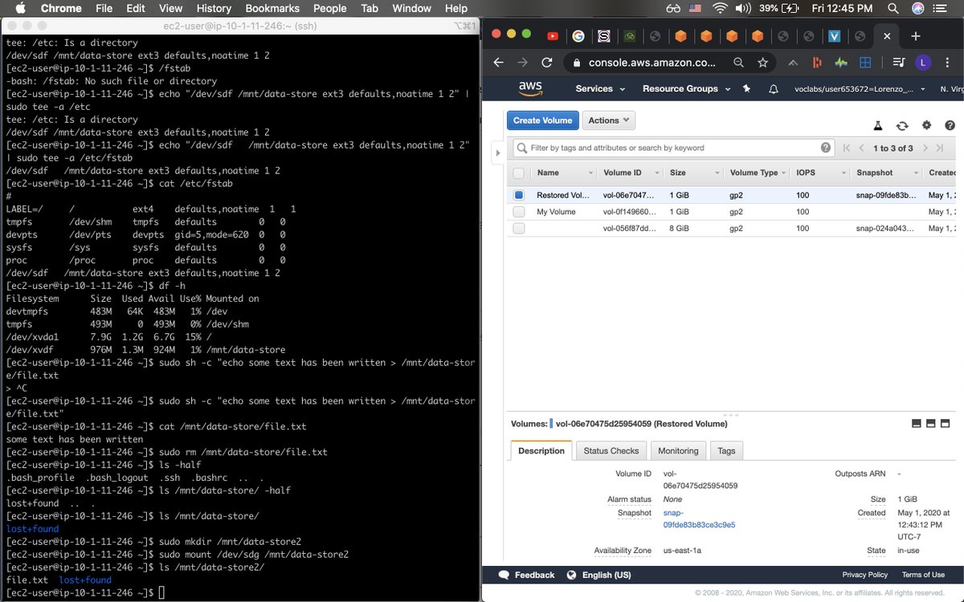Check the My Volume row checkbox
Image resolution: width=964 pixels, height=602 pixels.
(519, 212)
